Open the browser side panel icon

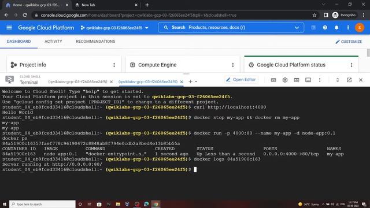pyautogui.click(x=326, y=15)
